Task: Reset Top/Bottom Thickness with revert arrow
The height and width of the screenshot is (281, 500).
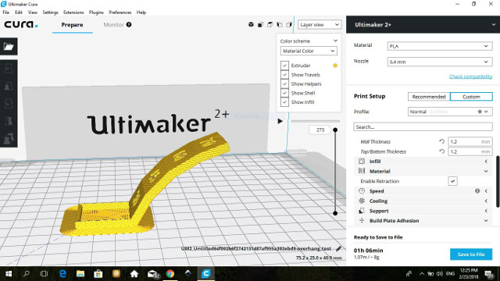Action: [x=441, y=151]
